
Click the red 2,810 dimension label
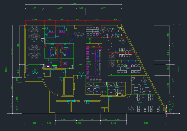pyautogui.click(x=61, y=20)
